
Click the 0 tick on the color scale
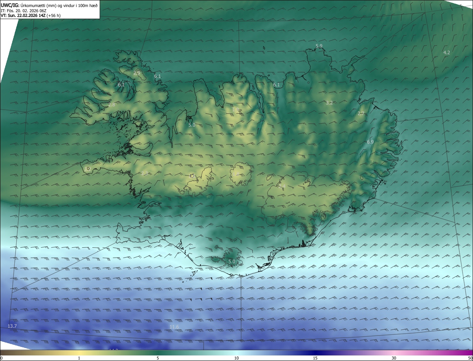click(x=1, y=358)
